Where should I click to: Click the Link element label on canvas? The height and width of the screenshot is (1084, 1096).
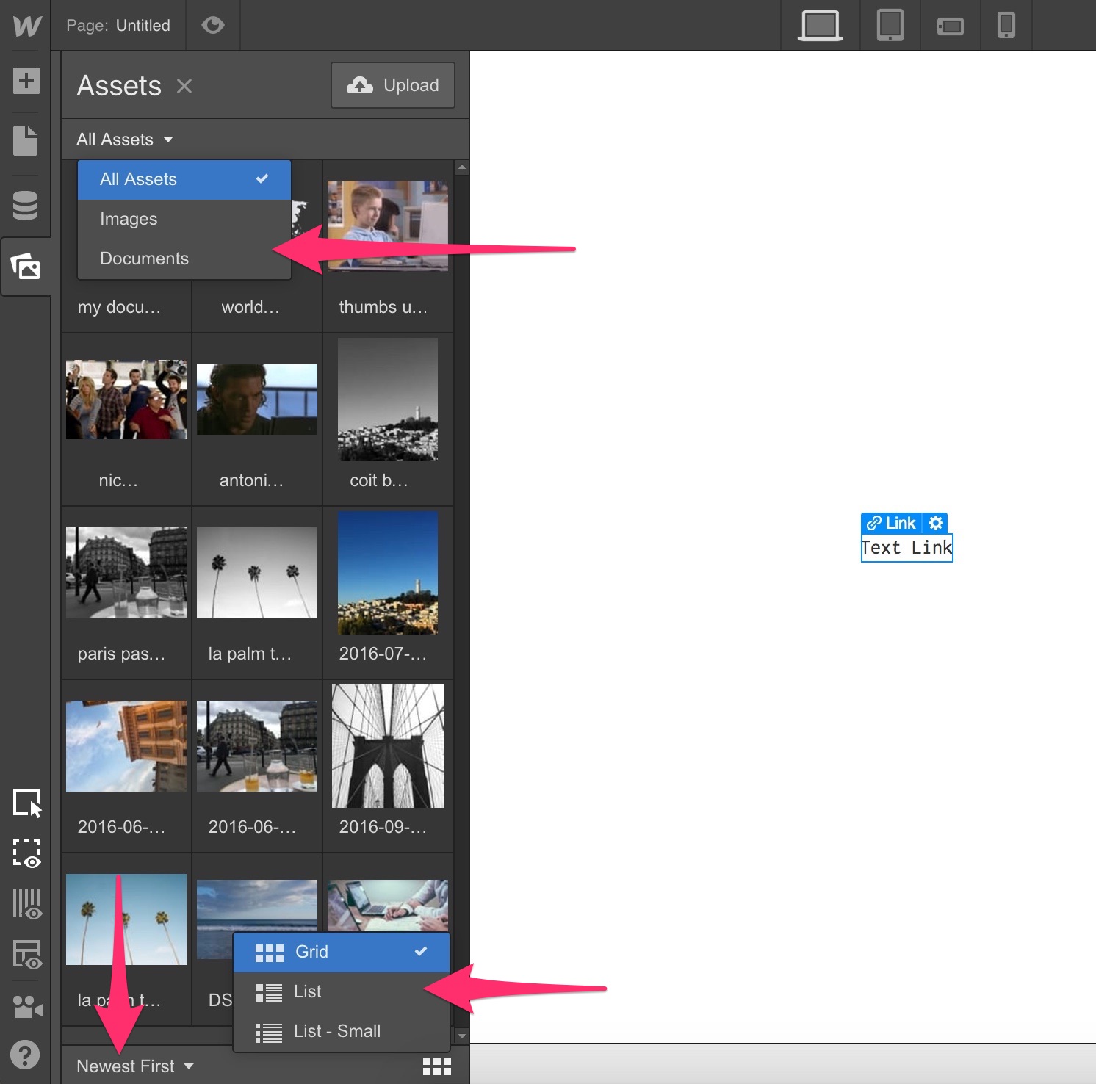coord(892,523)
